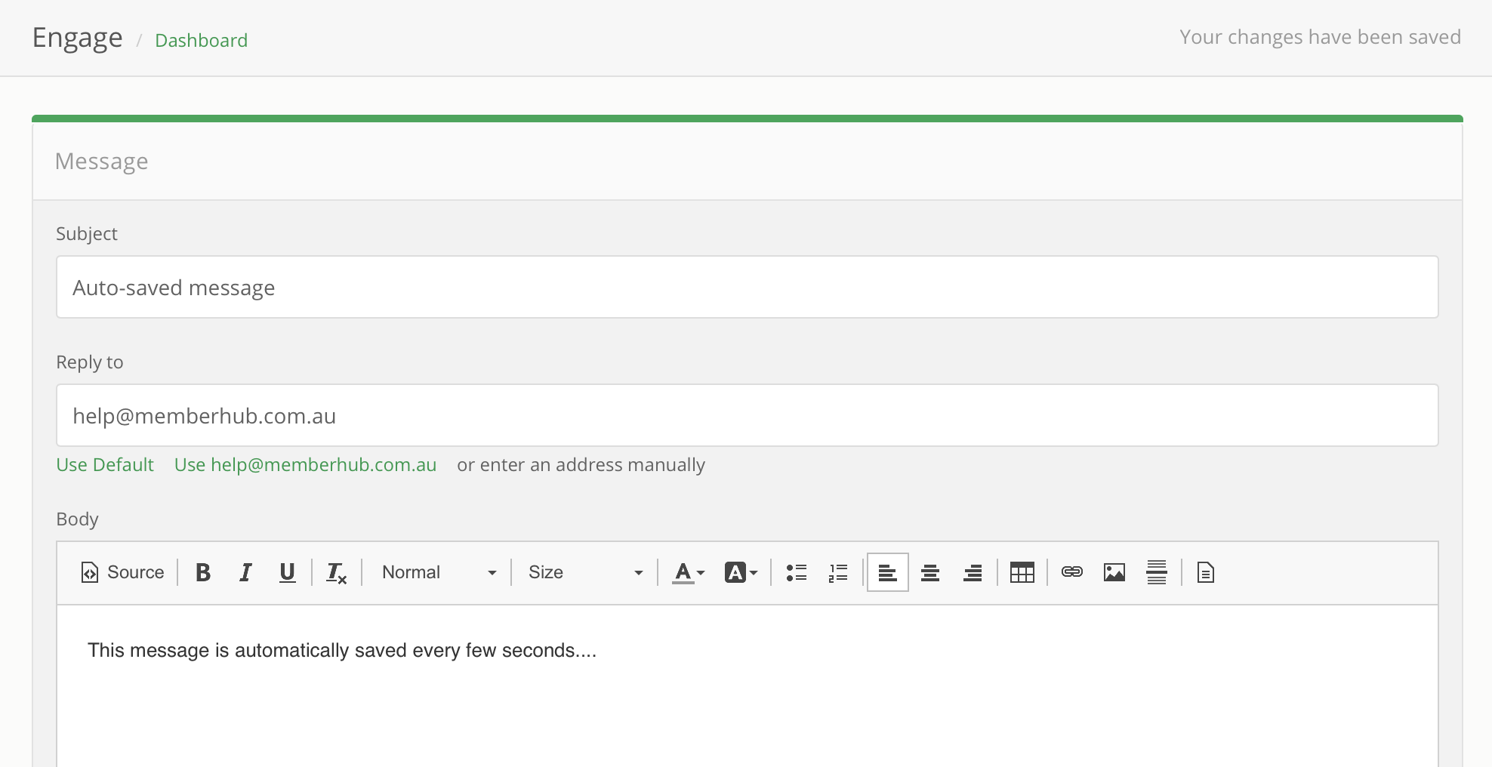Apply bold formatting
This screenshot has width=1492, height=767.
coord(203,572)
